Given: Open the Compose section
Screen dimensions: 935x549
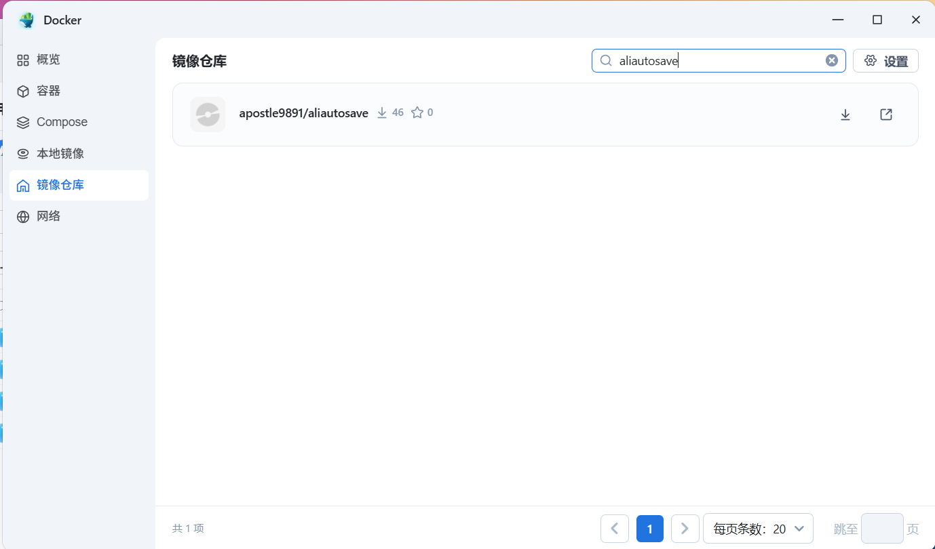Looking at the screenshot, I should pyautogui.click(x=61, y=122).
